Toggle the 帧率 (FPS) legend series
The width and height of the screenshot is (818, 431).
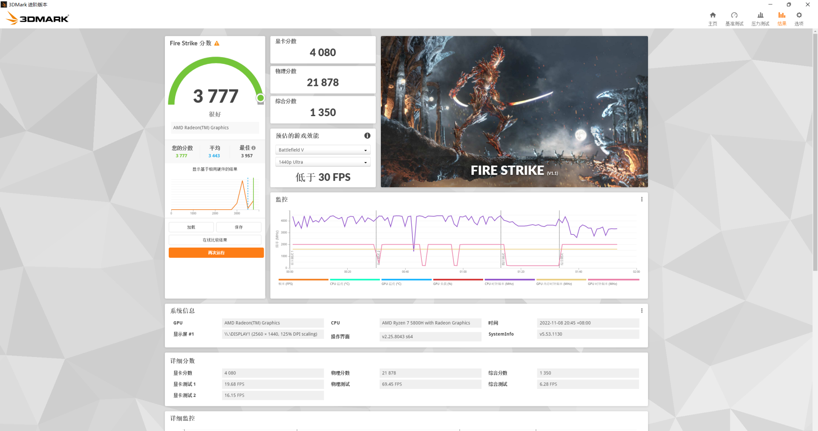coord(303,282)
